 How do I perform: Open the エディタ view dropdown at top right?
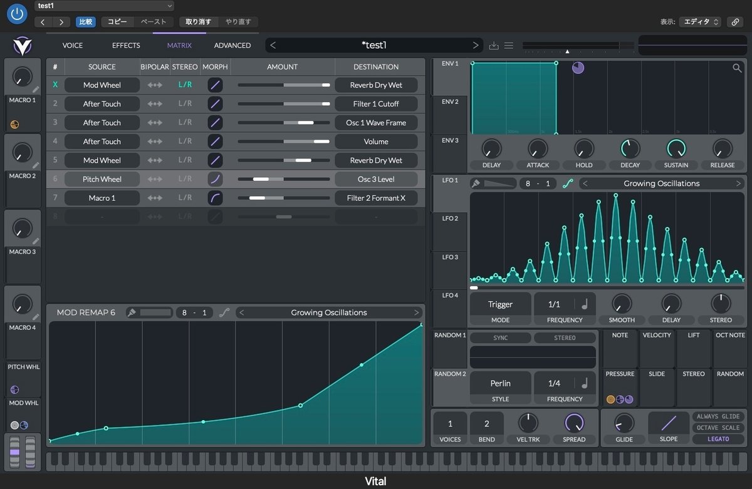[699, 21]
